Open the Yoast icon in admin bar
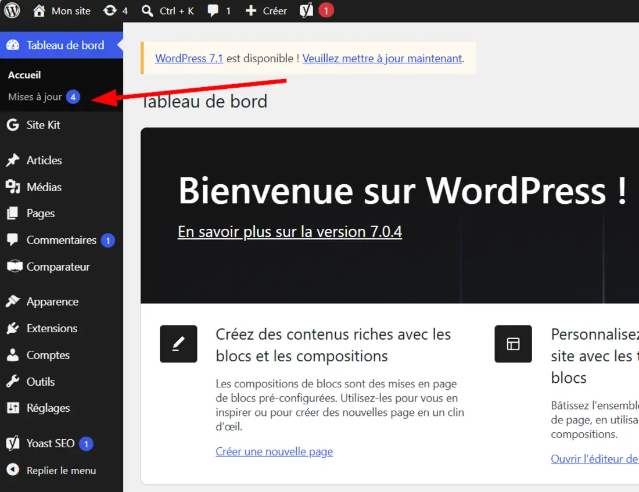 click(306, 10)
